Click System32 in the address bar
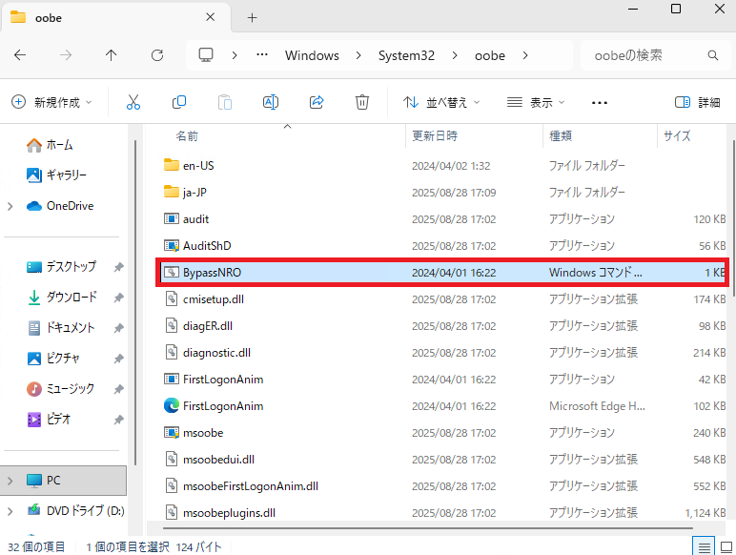This screenshot has width=736, height=555. 406,55
